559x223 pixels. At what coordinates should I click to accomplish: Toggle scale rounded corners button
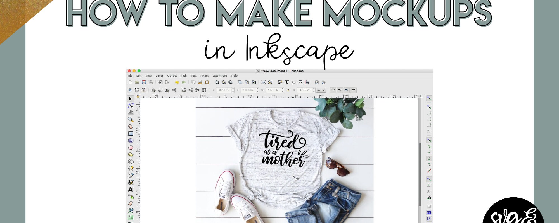tap(340, 90)
